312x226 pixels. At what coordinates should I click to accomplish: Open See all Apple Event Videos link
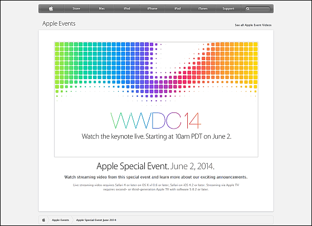click(x=253, y=25)
